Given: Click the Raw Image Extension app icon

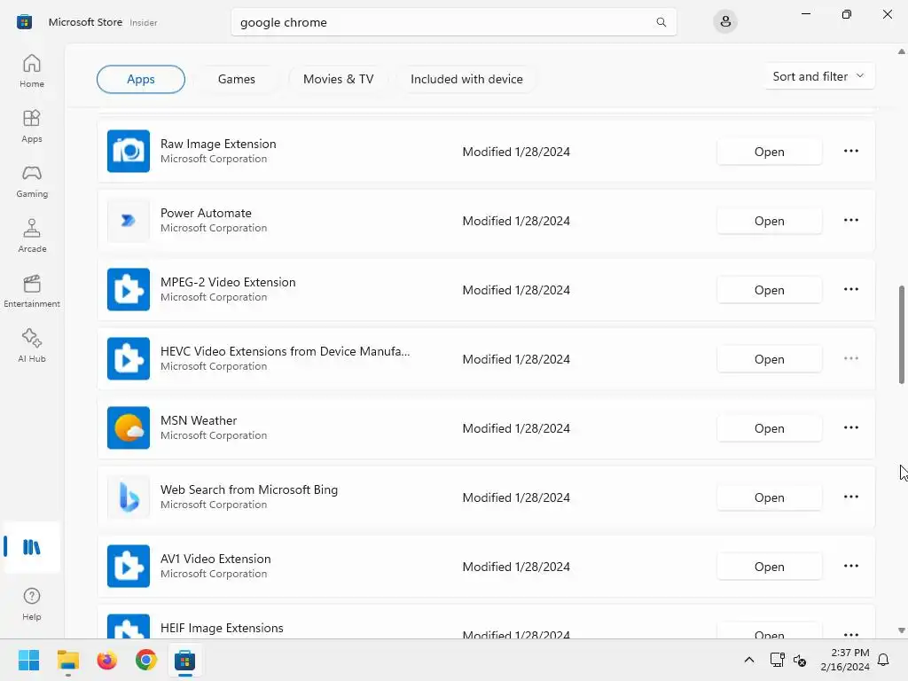Looking at the screenshot, I should (x=129, y=151).
